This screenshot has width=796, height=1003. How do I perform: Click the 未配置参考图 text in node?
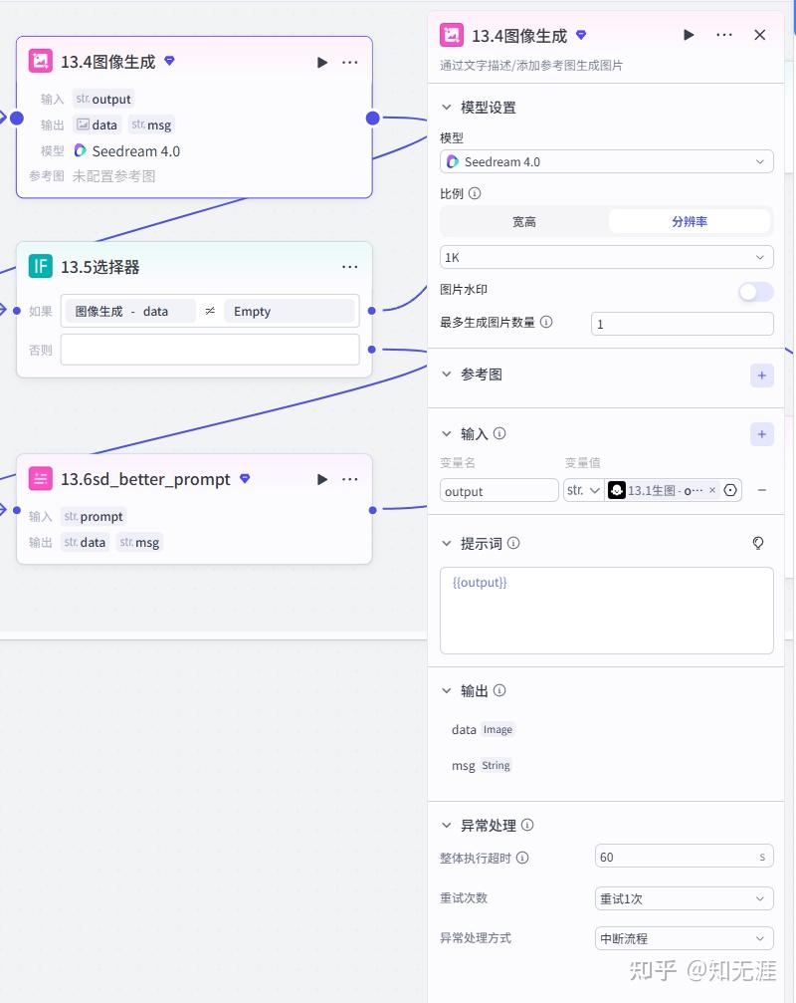113,176
